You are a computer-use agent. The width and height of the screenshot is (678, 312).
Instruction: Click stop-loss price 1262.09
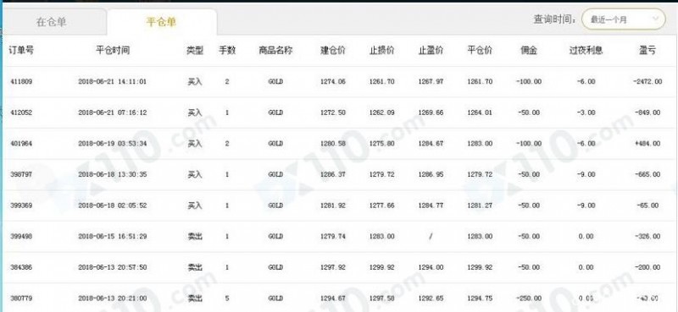click(382, 112)
